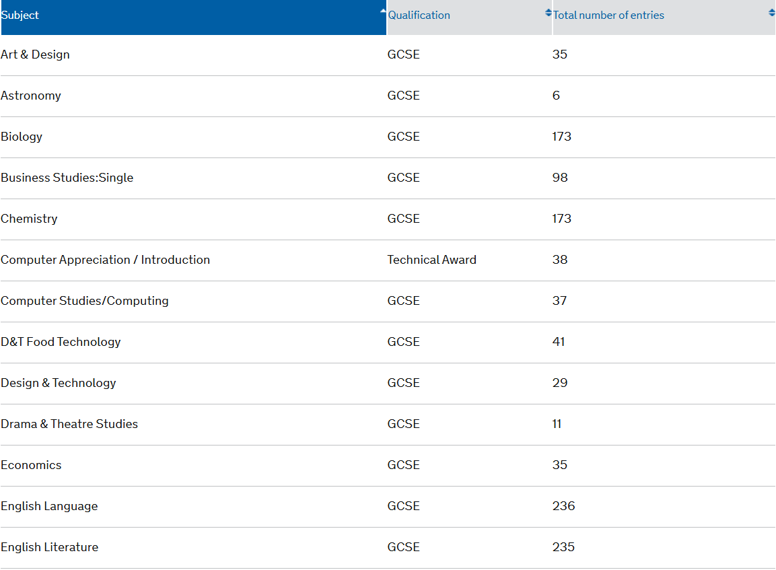Viewport: 776px width, 570px height.
Task: Sort the table by the Subject header label
Action: [x=20, y=15]
